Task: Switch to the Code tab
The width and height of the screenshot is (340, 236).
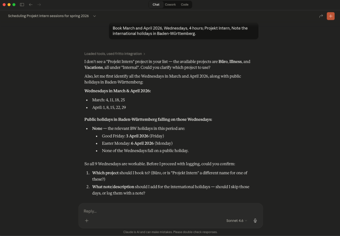Action: point(185,5)
